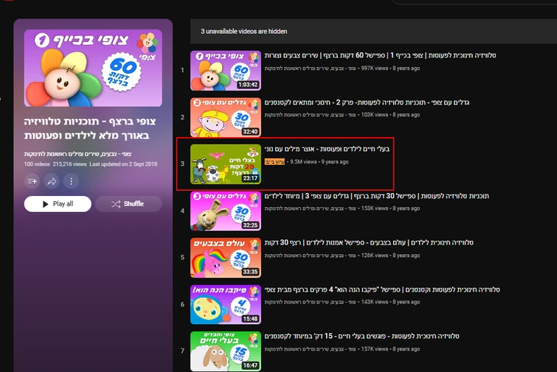Image resolution: width=557 pixels, height=372 pixels.
Task: Click the share playlist arrow icon
Action: 52,181
